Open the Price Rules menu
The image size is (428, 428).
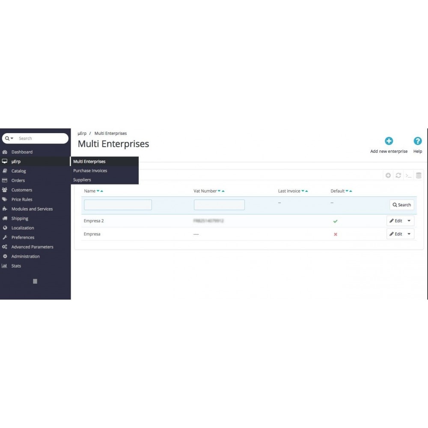(22, 199)
